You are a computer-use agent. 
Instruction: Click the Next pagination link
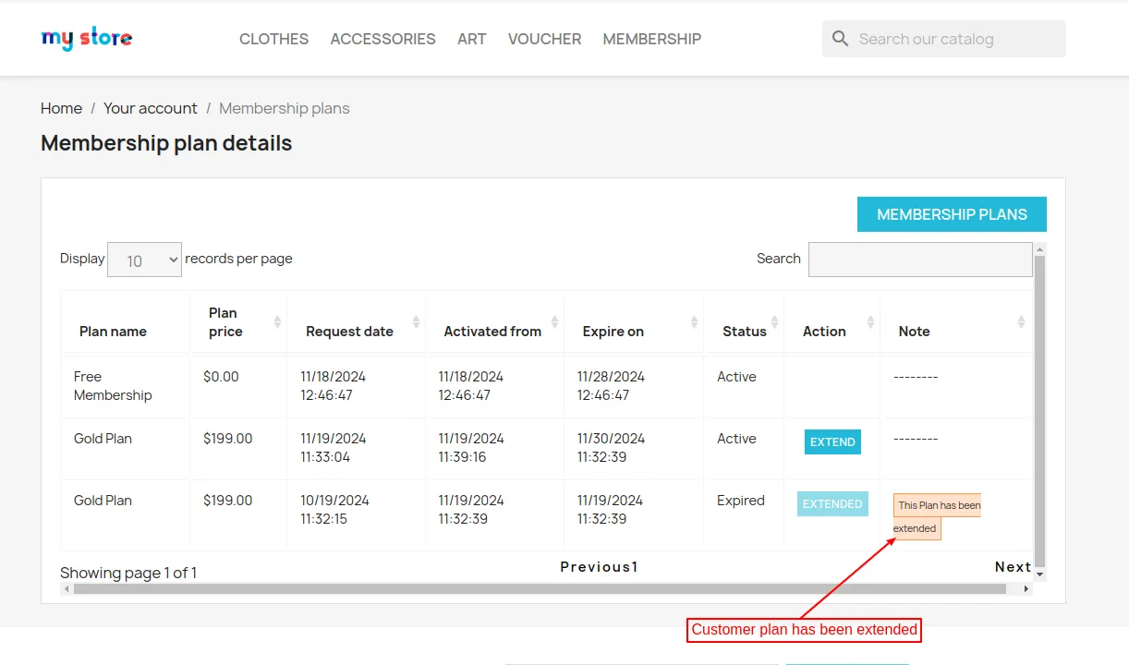point(1013,567)
